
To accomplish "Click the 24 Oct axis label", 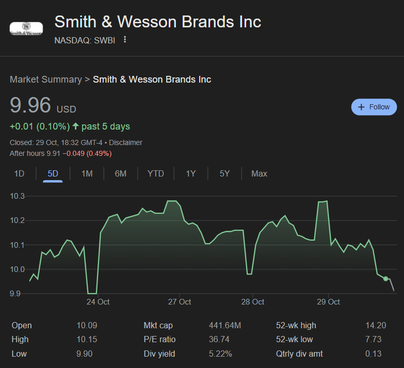I will (98, 302).
